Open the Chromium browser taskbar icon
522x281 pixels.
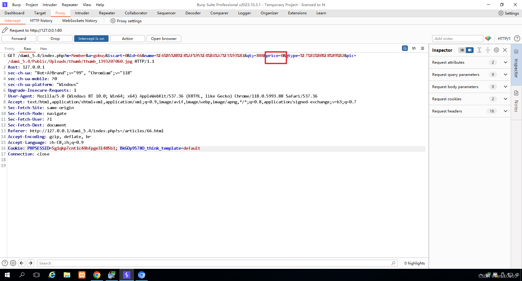[x=142, y=275]
